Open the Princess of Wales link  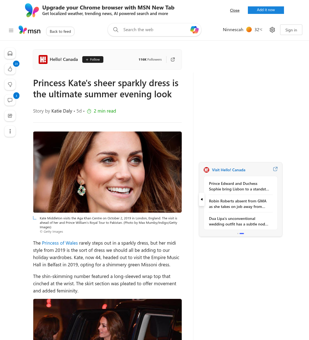coord(60,243)
